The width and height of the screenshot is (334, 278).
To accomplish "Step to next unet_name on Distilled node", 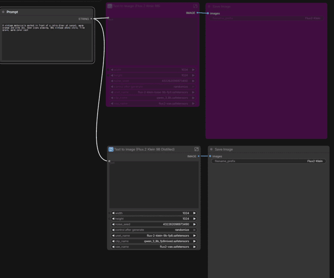I will pos(194,236).
